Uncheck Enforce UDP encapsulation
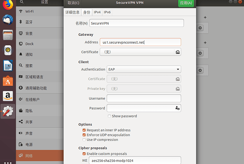 [x=84, y=135]
